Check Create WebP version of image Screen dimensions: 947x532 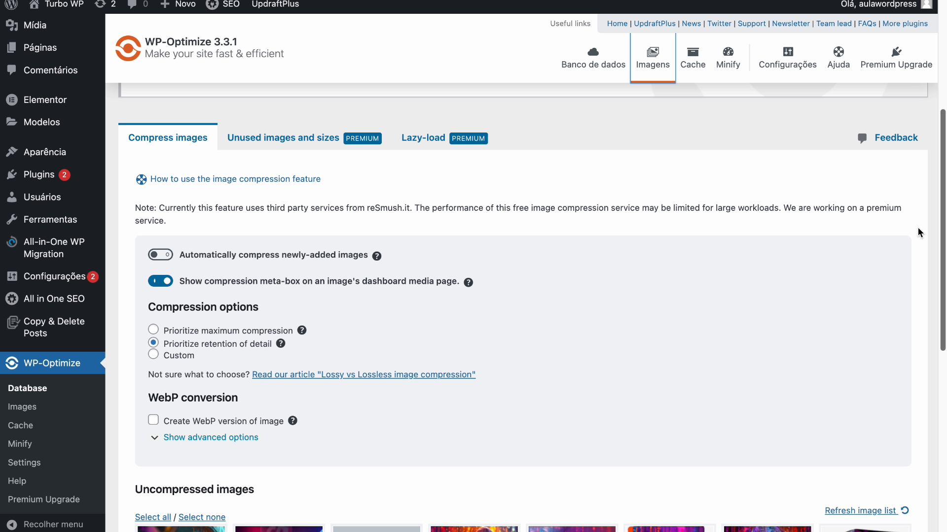pos(153,420)
